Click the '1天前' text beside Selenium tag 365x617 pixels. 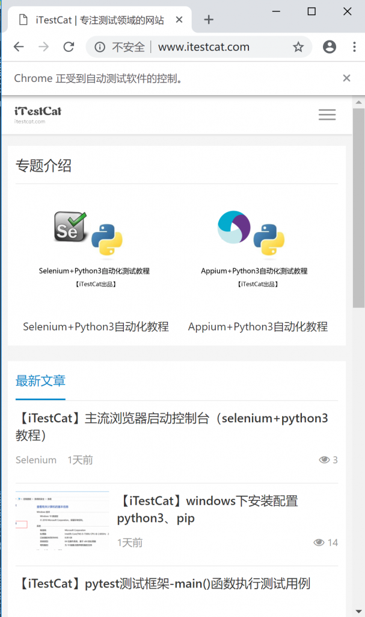(x=80, y=460)
